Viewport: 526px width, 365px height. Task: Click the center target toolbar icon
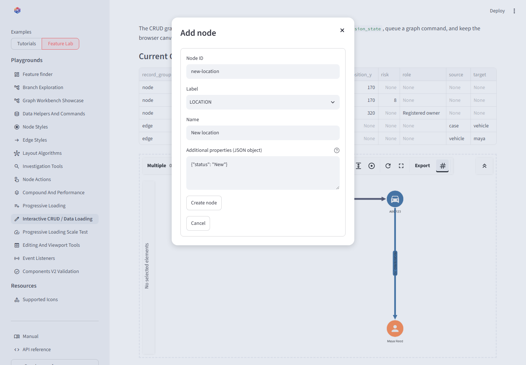pyautogui.click(x=371, y=166)
